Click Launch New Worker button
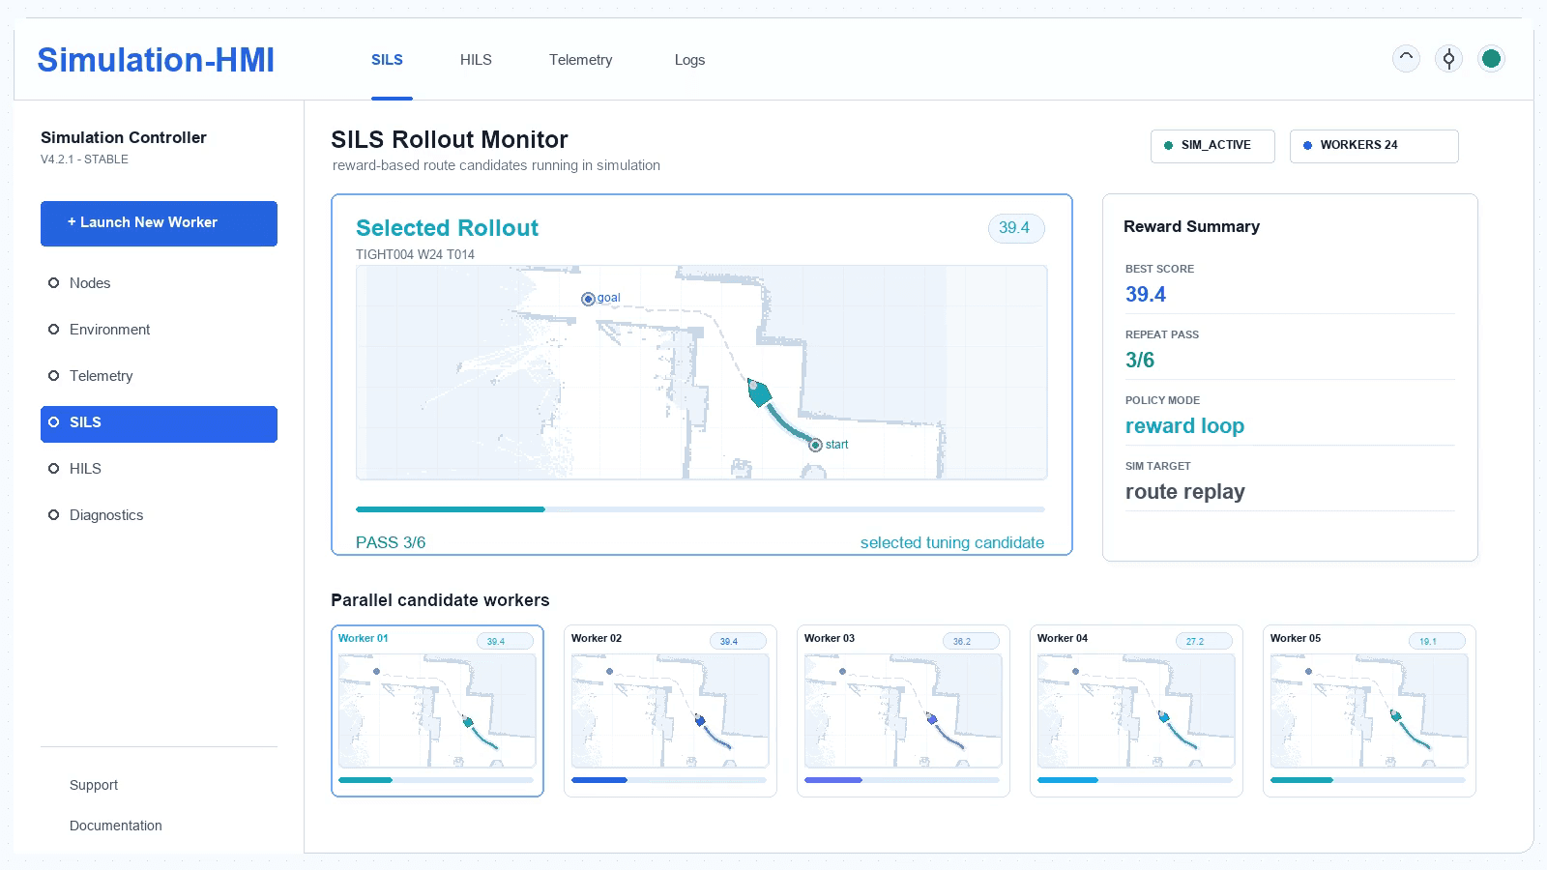The width and height of the screenshot is (1547, 870). [159, 223]
